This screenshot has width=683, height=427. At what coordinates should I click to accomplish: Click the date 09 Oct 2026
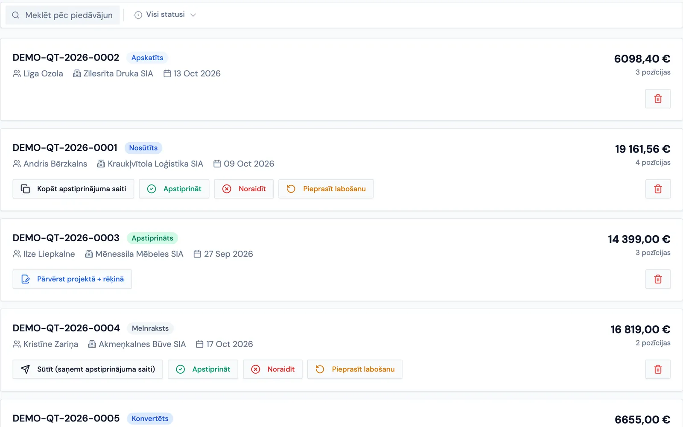click(249, 164)
